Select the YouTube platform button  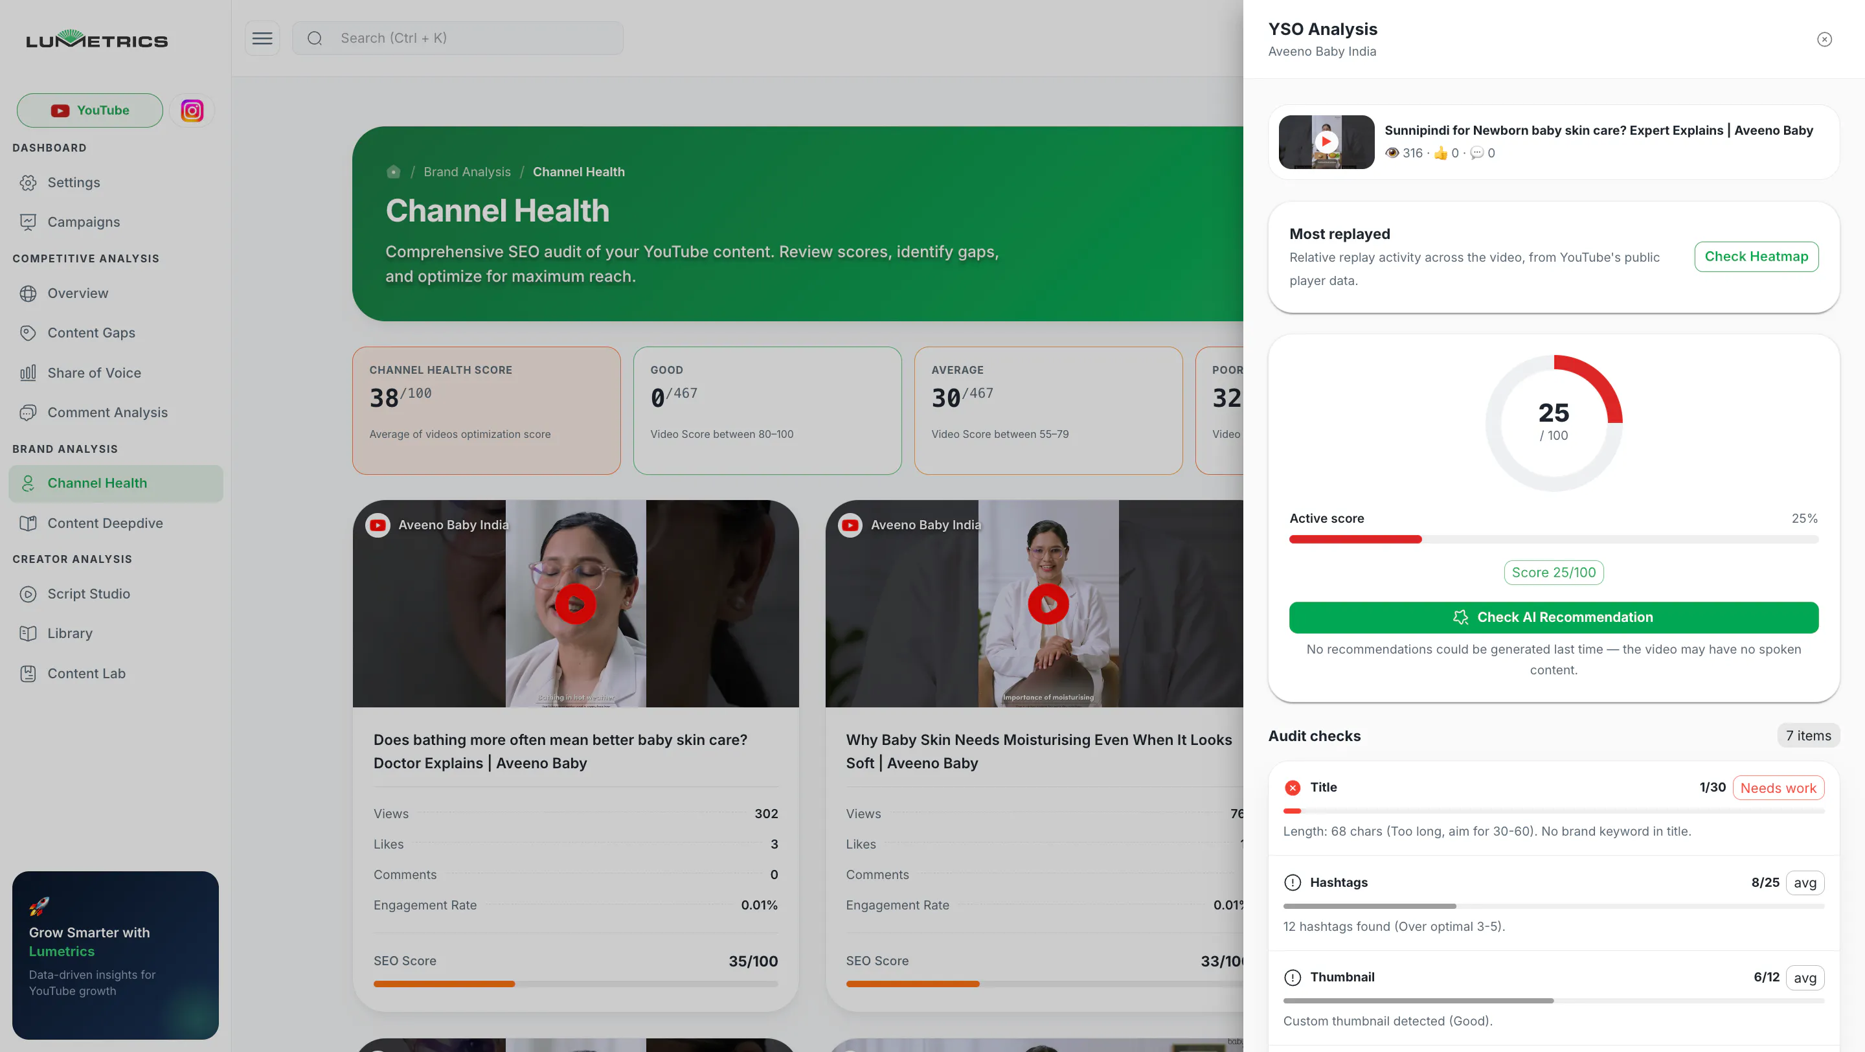click(90, 111)
